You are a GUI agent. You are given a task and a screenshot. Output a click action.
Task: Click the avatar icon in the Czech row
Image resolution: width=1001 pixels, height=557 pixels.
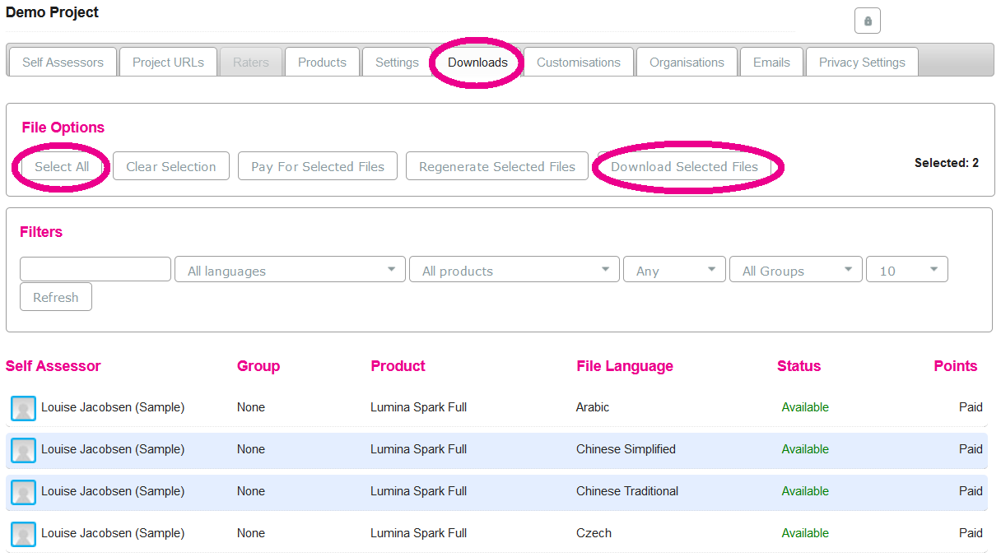click(x=23, y=534)
